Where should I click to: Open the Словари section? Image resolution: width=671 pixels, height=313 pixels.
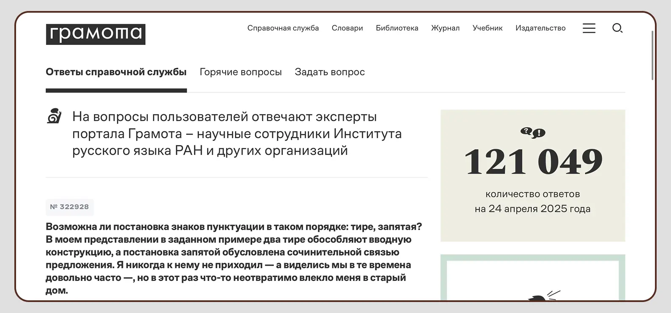[x=347, y=28]
